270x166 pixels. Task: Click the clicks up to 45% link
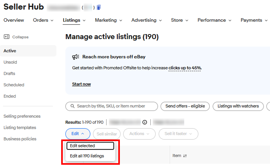tap(185, 68)
